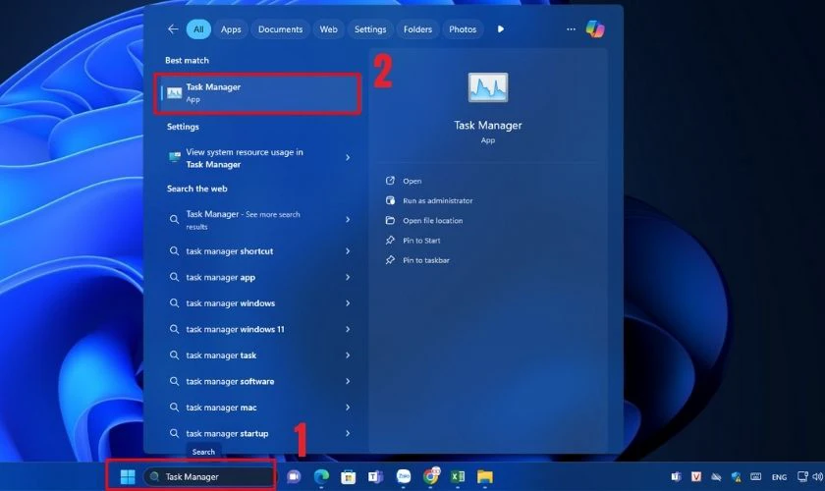The image size is (825, 491).
Task: Open Zalo from taskbar
Action: (403, 477)
